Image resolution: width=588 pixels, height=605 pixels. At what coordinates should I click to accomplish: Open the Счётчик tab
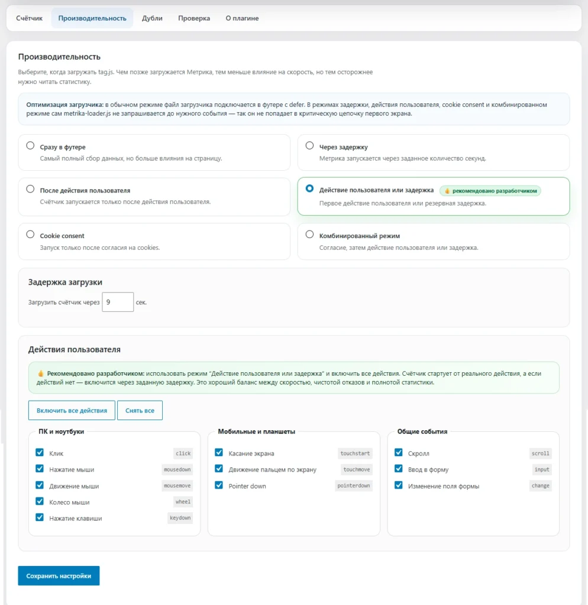click(x=30, y=18)
